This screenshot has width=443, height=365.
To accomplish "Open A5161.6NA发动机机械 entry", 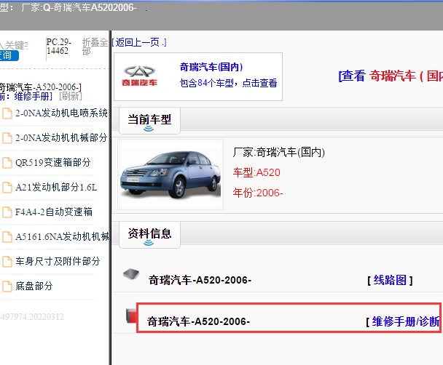I will [62, 236].
